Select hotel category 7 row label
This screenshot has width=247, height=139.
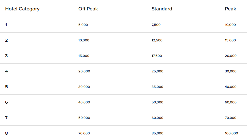6,118
